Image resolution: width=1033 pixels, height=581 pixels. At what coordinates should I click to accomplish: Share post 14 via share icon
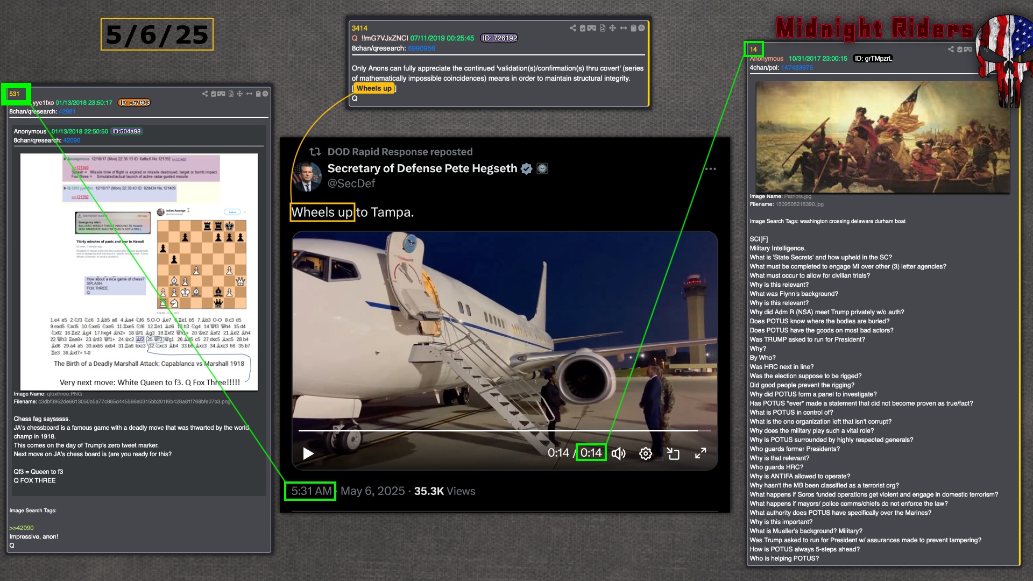(x=951, y=49)
